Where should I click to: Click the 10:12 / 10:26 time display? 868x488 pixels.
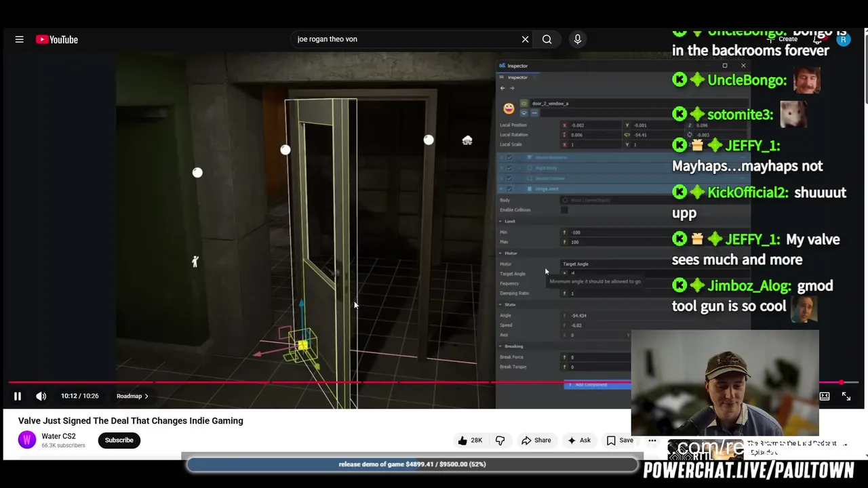79,396
